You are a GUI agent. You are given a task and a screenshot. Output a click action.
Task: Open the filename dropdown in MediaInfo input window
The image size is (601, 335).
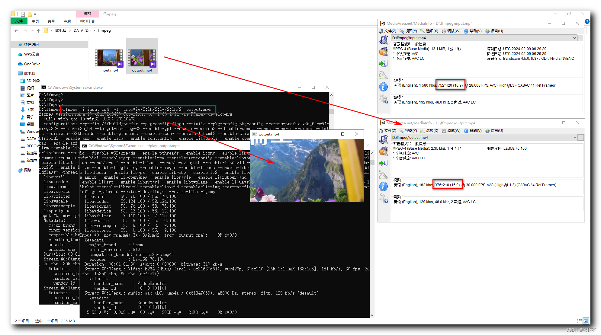(x=575, y=38)
